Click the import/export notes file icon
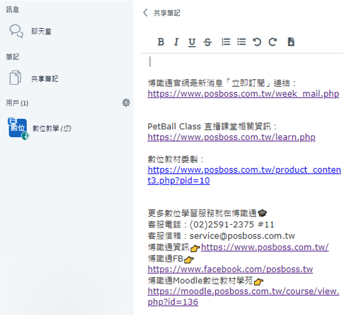 (x=291, y=42)
